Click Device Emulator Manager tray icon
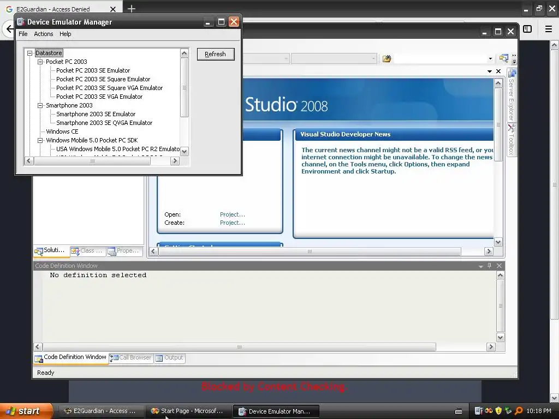The height and width of the screenshot is (419, 559). coord(479,411)
